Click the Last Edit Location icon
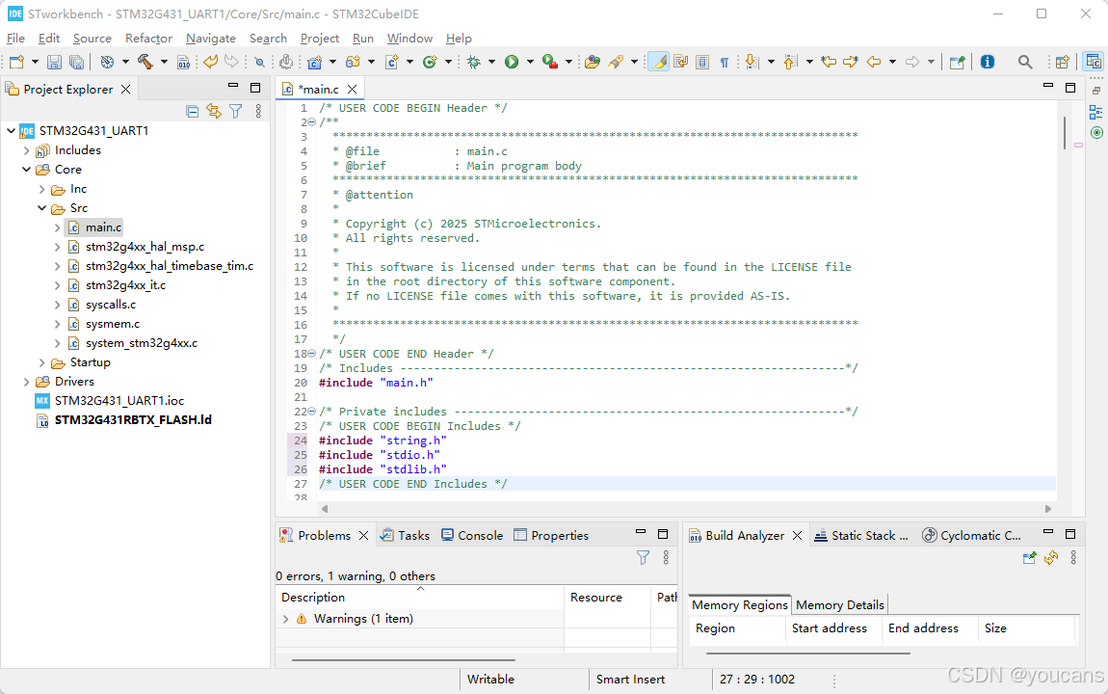This screenshot has height=694, width=1108. pos(829,63)
